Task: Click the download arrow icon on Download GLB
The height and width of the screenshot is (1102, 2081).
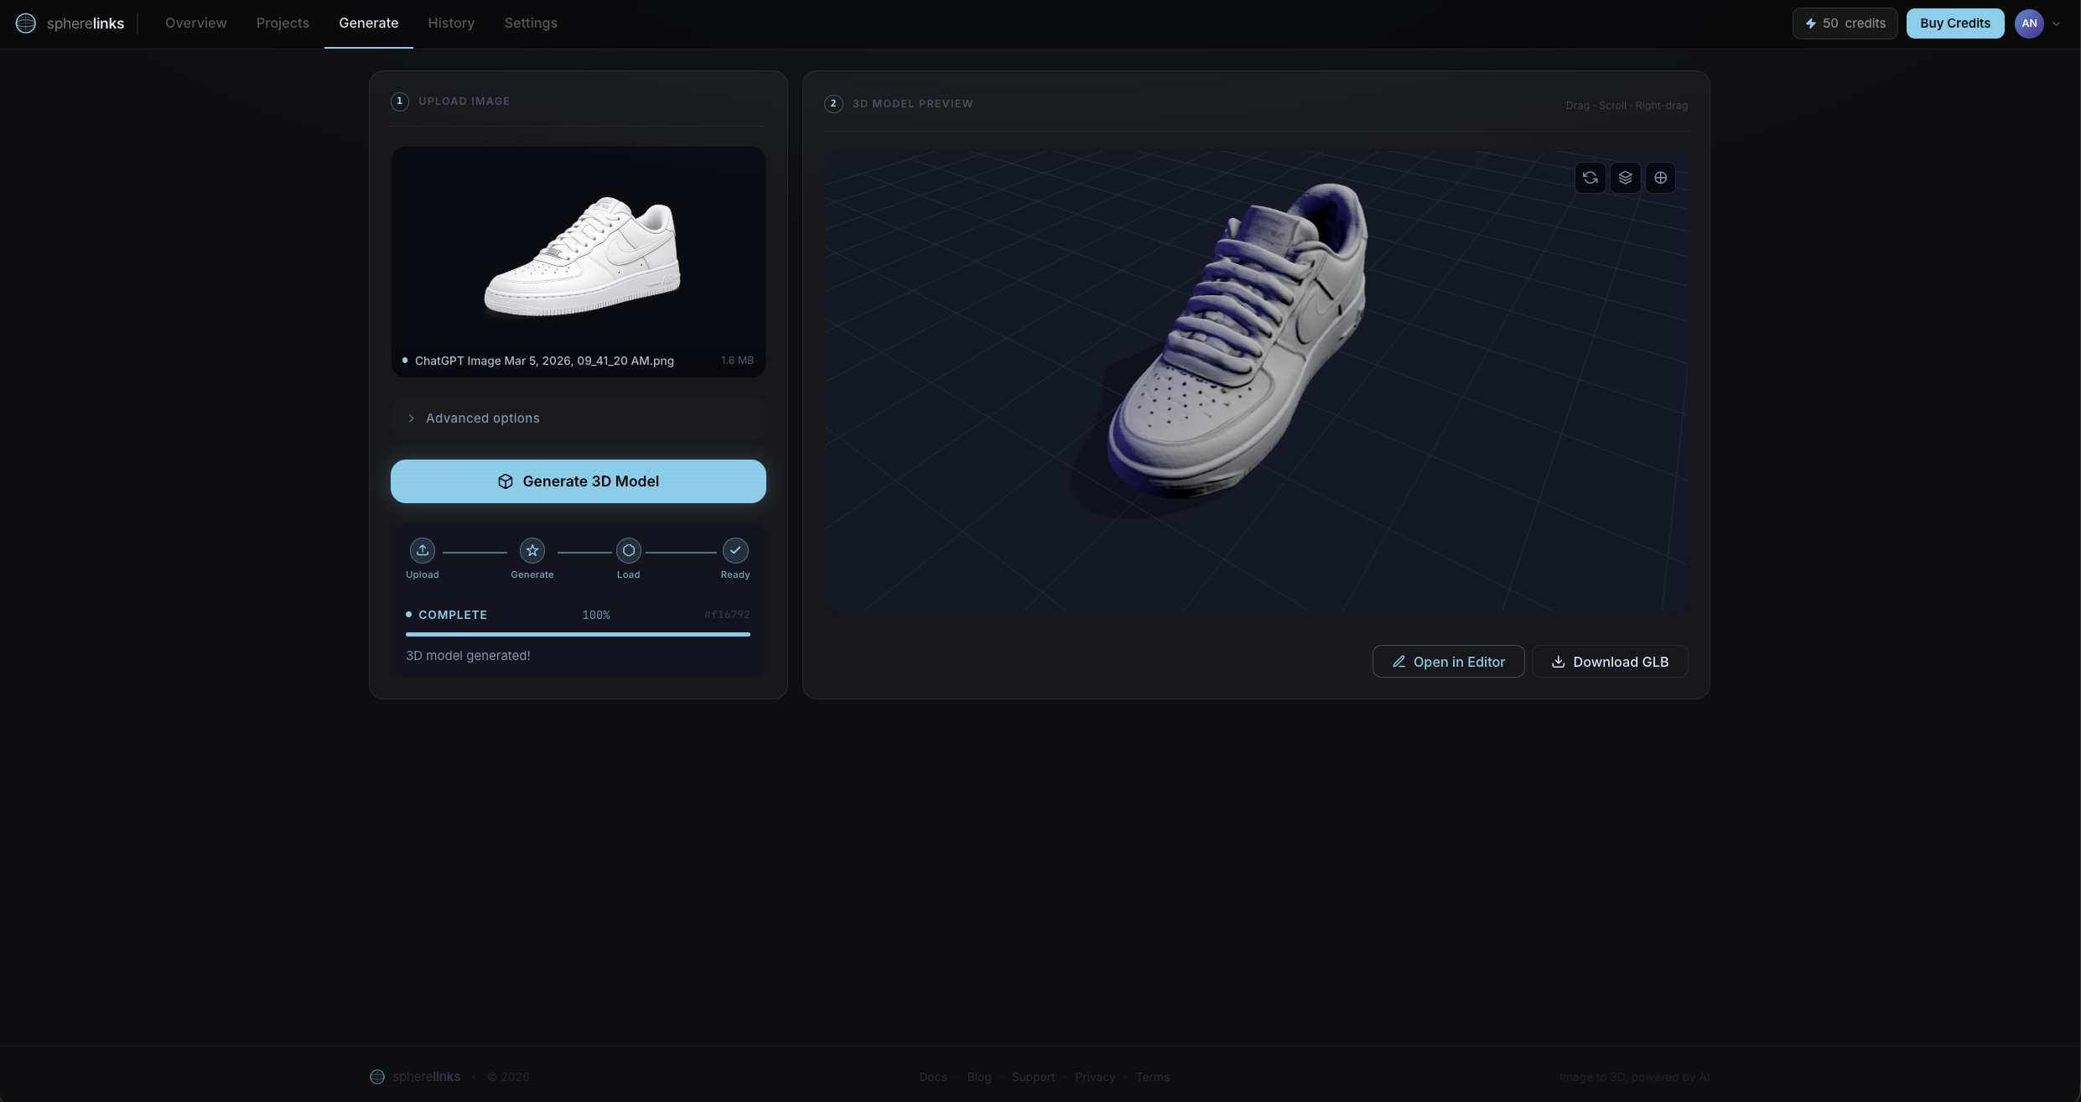Action: (1559, 662)
